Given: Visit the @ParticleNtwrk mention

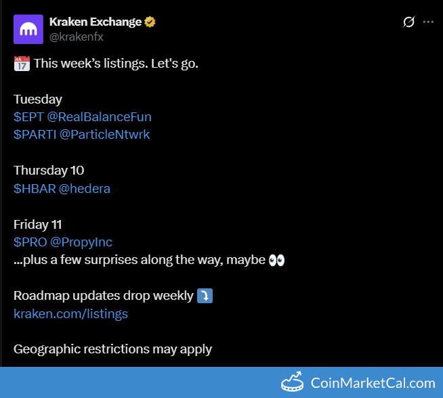Looking at the screenshot, I should click(x=104, y=134).
